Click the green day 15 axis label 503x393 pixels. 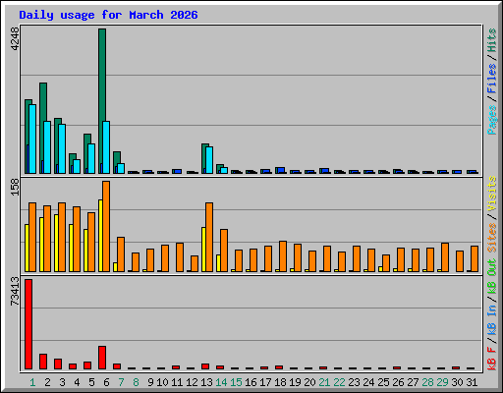(236, 382)
